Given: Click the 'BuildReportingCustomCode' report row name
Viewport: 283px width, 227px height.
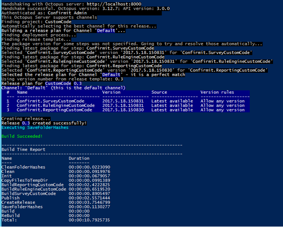Looking at the screenshot, I should 32,185.
